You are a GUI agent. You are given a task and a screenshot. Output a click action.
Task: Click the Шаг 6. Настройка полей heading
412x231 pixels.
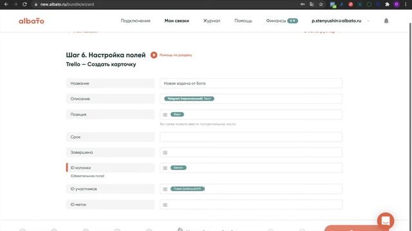[x=106, y=55]
